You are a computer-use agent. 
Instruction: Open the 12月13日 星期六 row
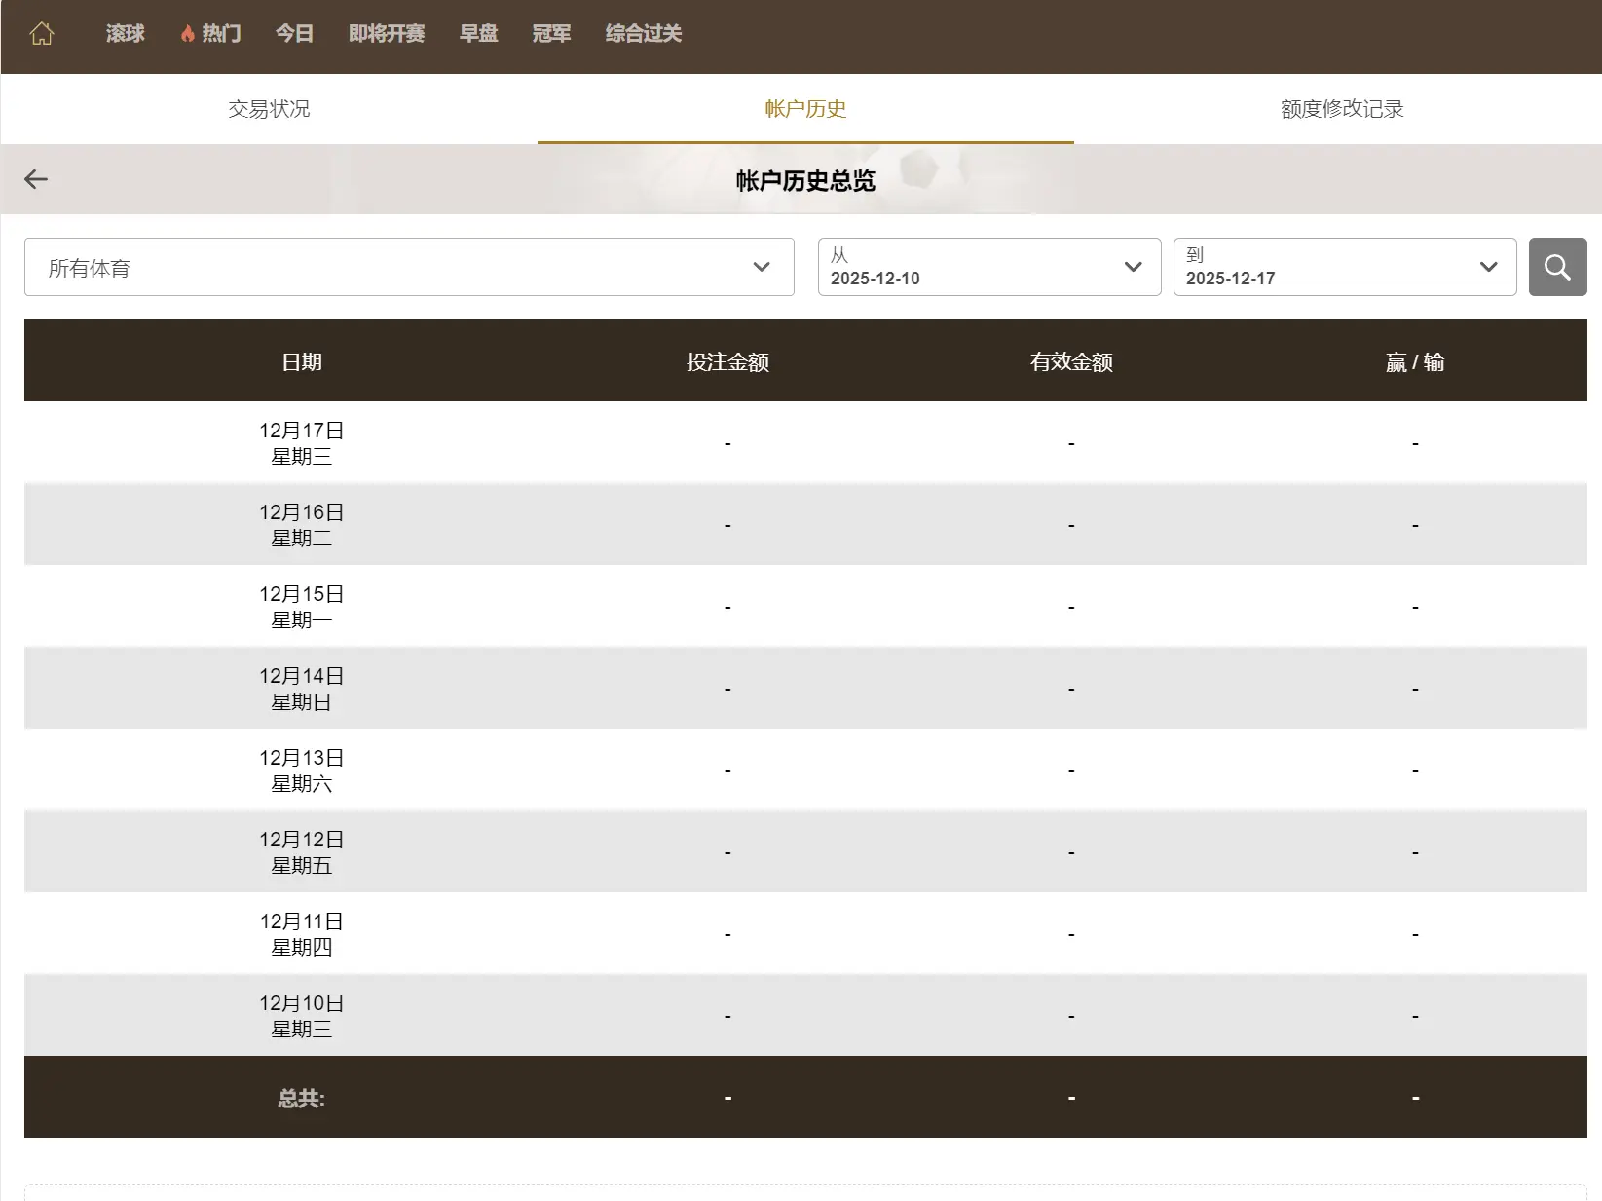(805, 770)
